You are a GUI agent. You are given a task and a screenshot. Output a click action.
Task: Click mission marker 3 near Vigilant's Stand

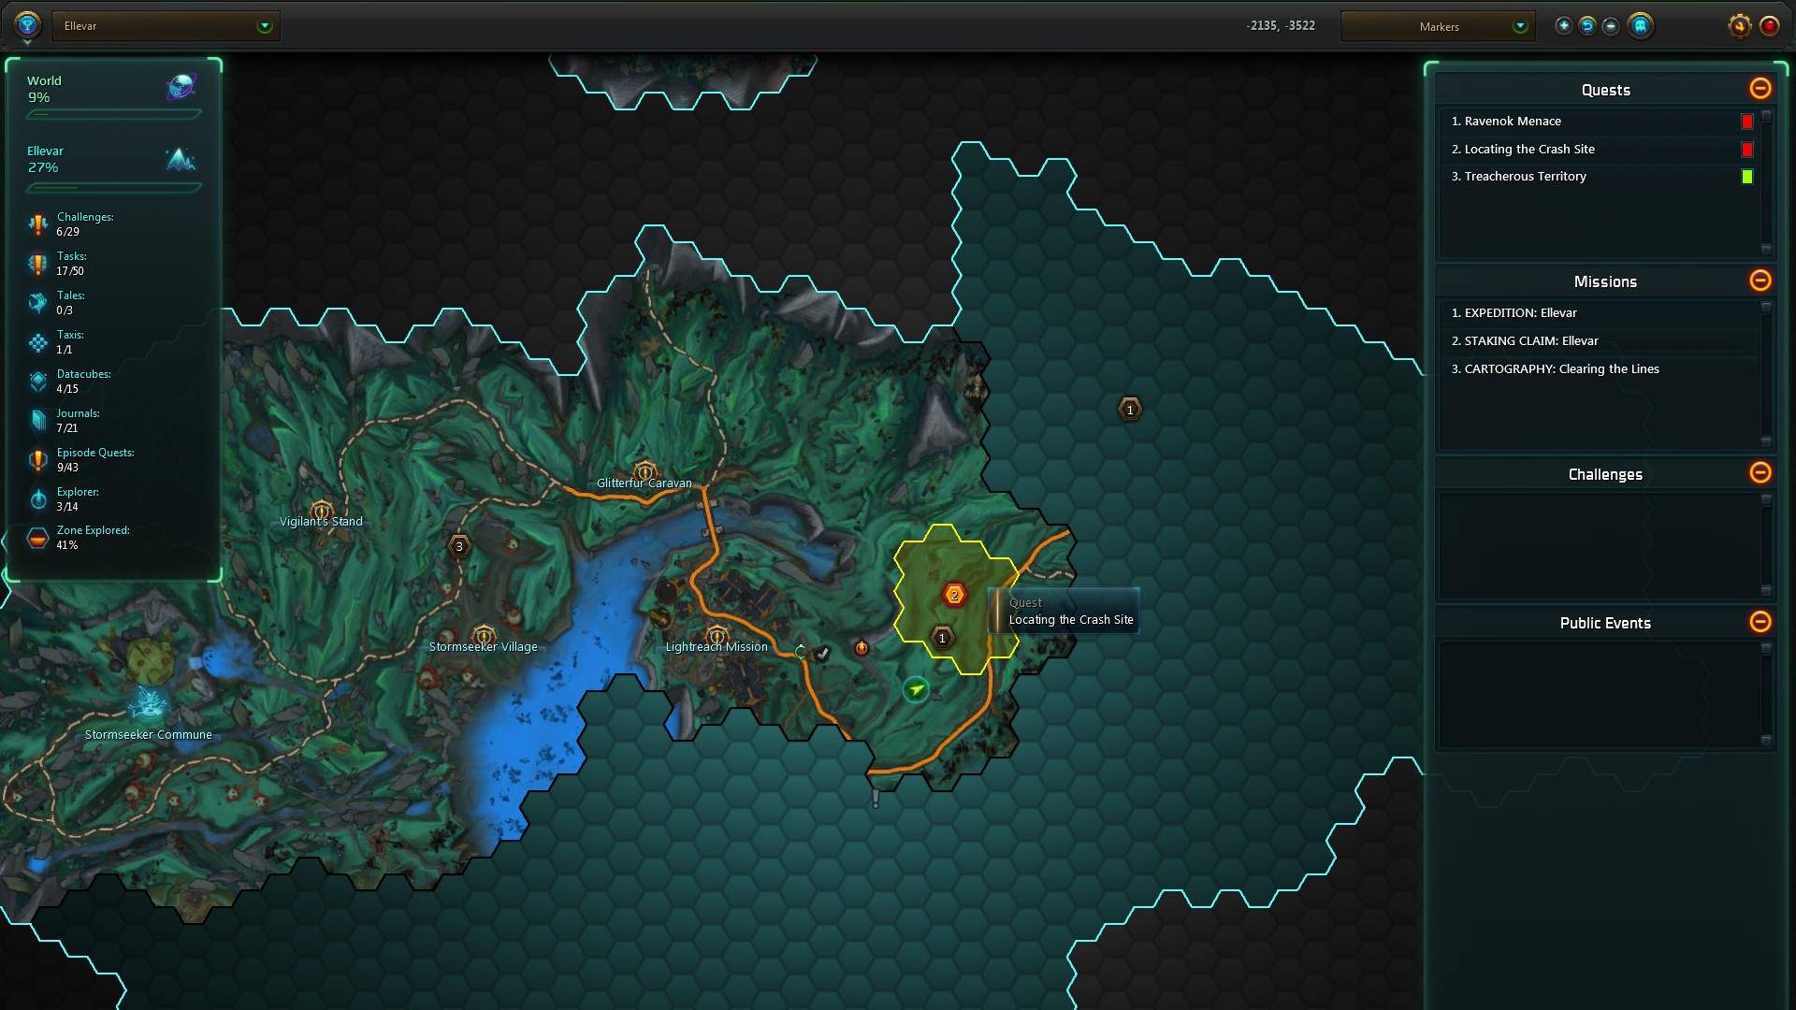[458, 546]
